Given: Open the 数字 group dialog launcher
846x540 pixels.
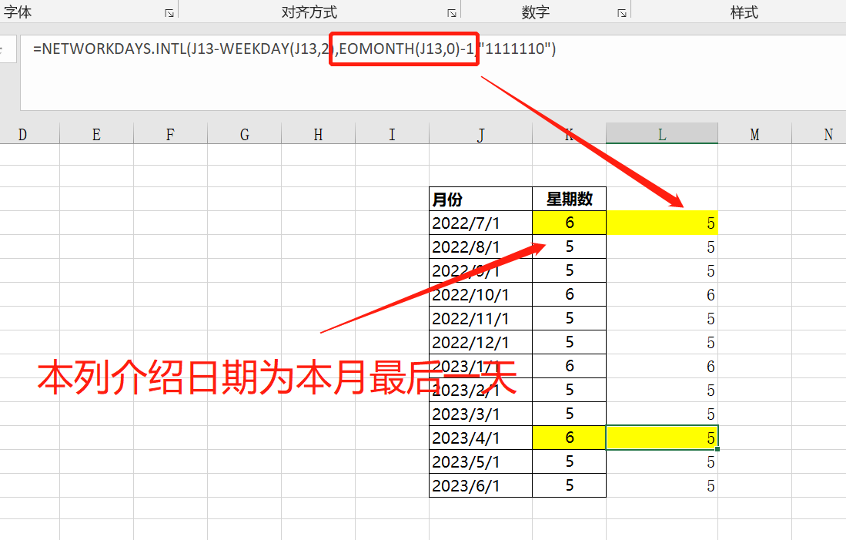Looking at the screenshot, I should pos(622,13).
